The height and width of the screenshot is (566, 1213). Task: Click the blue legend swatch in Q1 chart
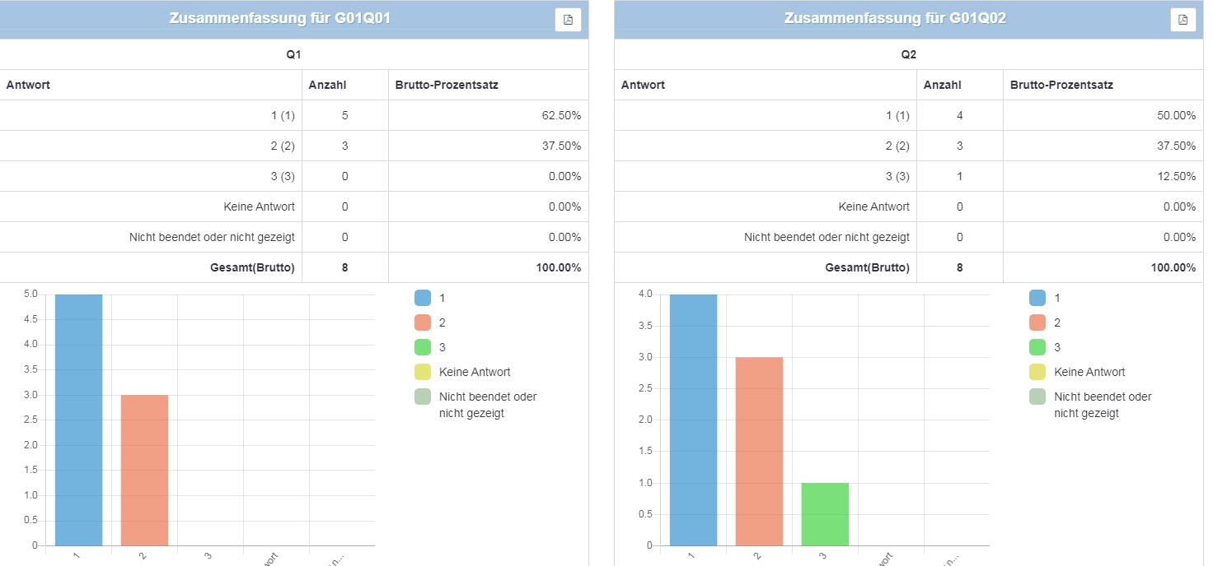[x=423, y=298]
